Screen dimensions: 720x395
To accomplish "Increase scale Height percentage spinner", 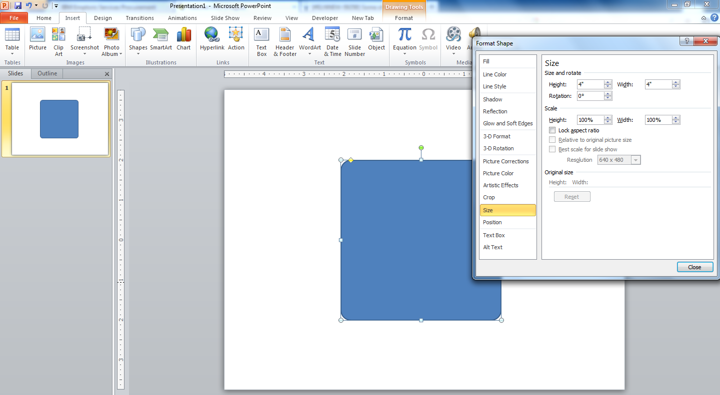I will point(608,118).
